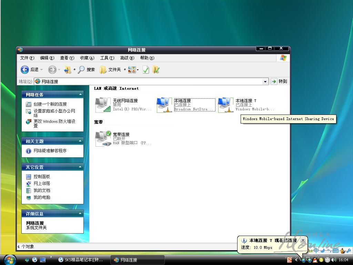Click the Windows Start orb
The height and width of the screenshot is (265, 353).
[x=9, y=259]
